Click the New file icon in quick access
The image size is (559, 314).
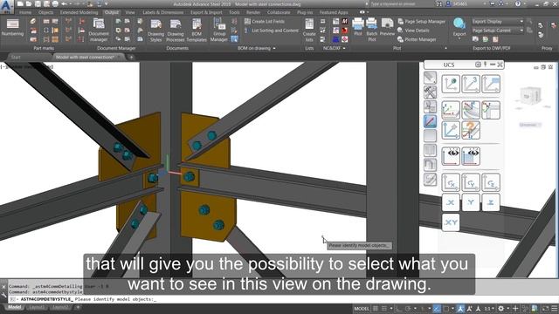pyautogui.click(x=20, y=3)
